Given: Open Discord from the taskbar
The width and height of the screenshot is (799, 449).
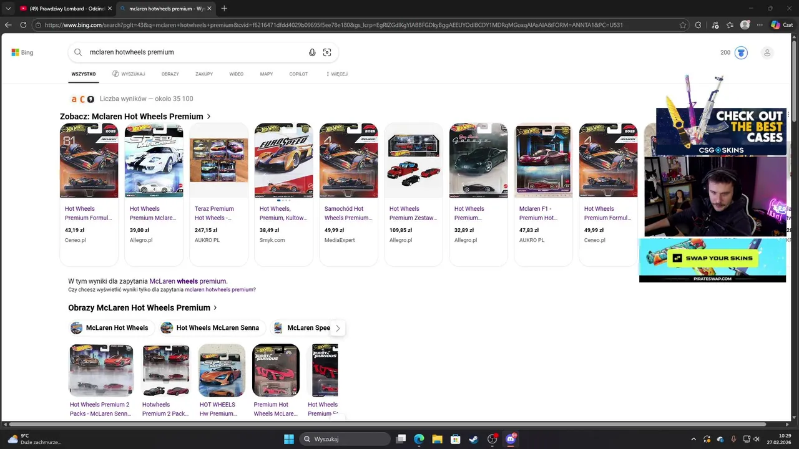Looking at the screenshot, I should click(x=511, y=439).
